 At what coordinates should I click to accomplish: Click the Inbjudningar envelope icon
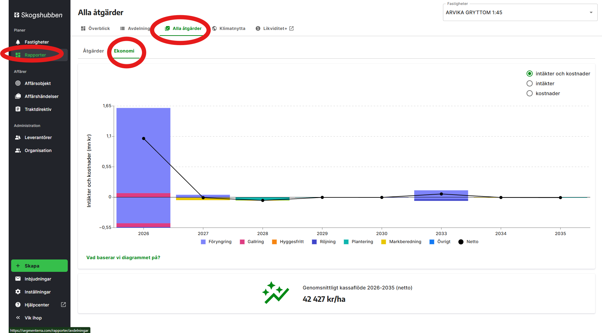coord(18,279)
